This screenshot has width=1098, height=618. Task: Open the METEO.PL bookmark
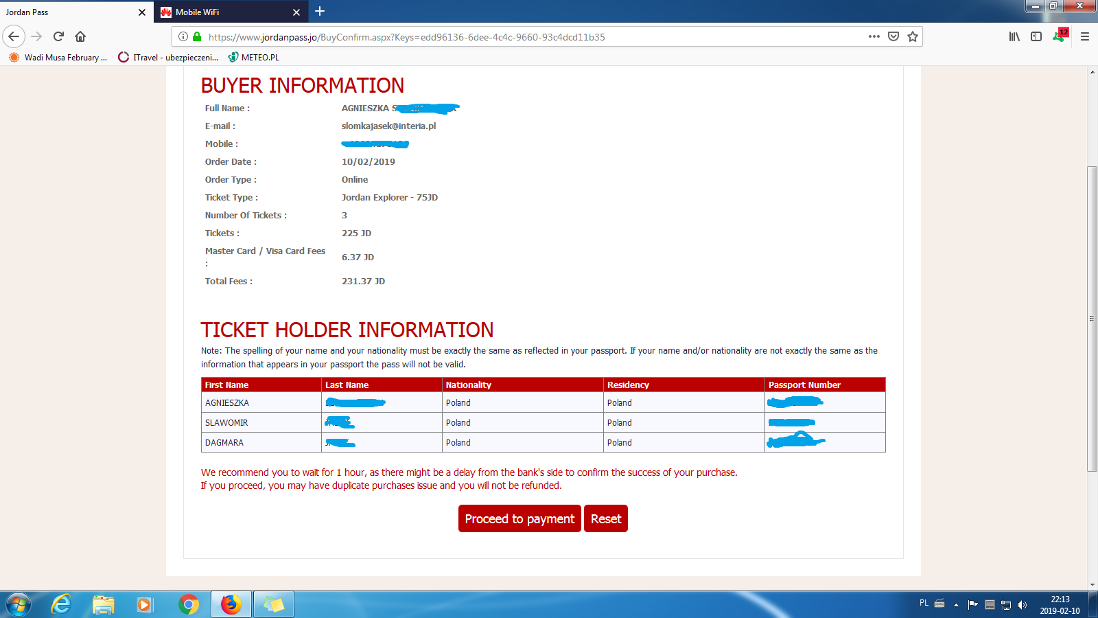tap(253, 58)
